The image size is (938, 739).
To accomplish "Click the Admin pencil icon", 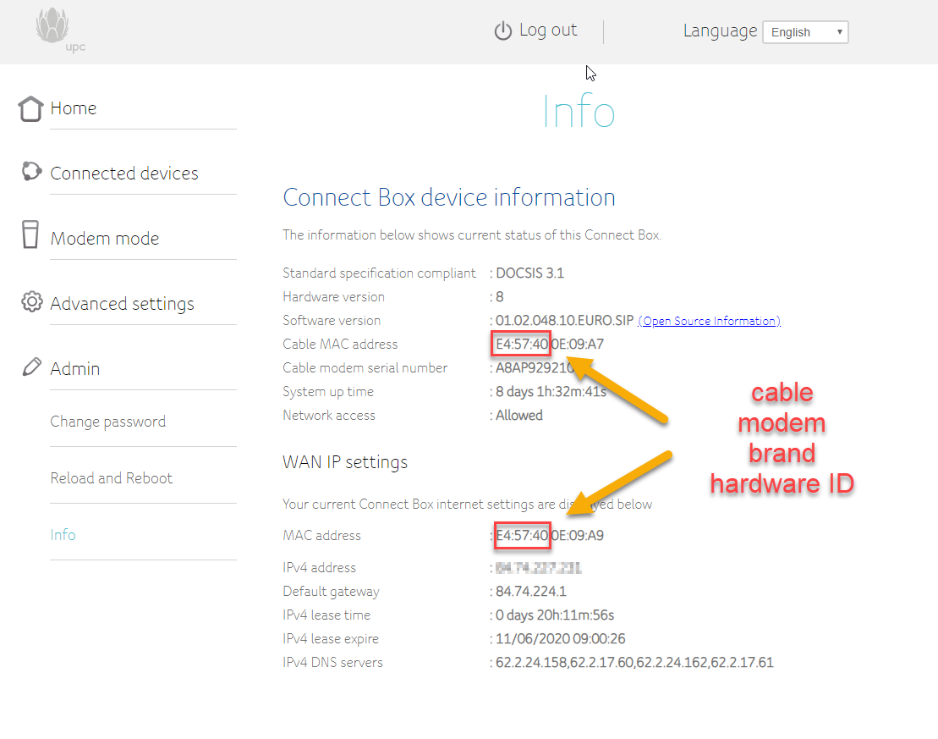I will click(x=31, y=367).
